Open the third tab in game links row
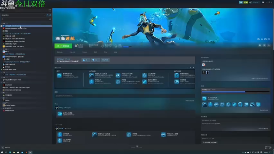This screenshot has width=274, height=154. 85,52
